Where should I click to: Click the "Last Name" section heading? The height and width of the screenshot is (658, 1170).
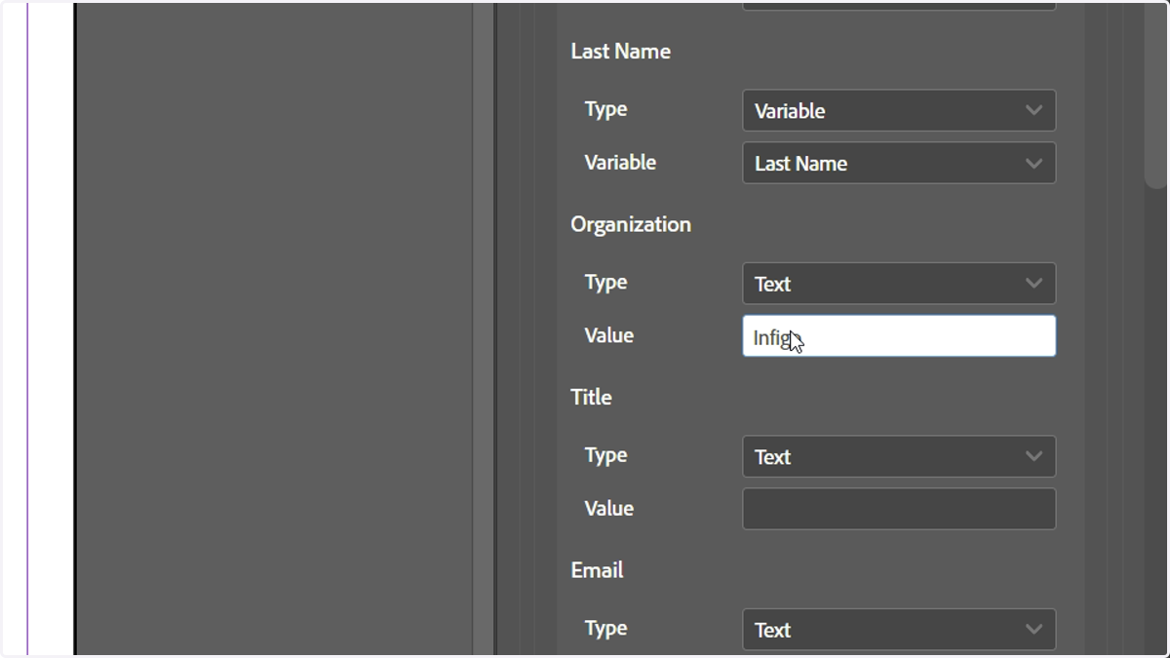click(x=620, y=52)
